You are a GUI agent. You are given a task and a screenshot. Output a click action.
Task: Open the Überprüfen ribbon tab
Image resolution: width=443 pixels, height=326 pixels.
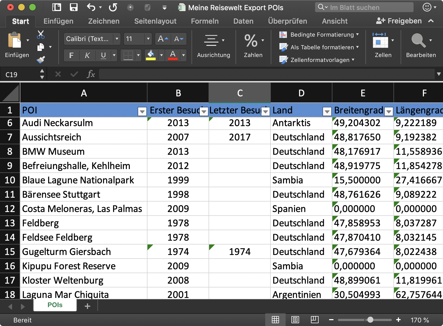pos(288,21)
